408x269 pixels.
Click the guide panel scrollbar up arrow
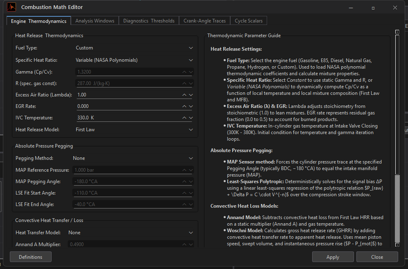pos(397,31)
